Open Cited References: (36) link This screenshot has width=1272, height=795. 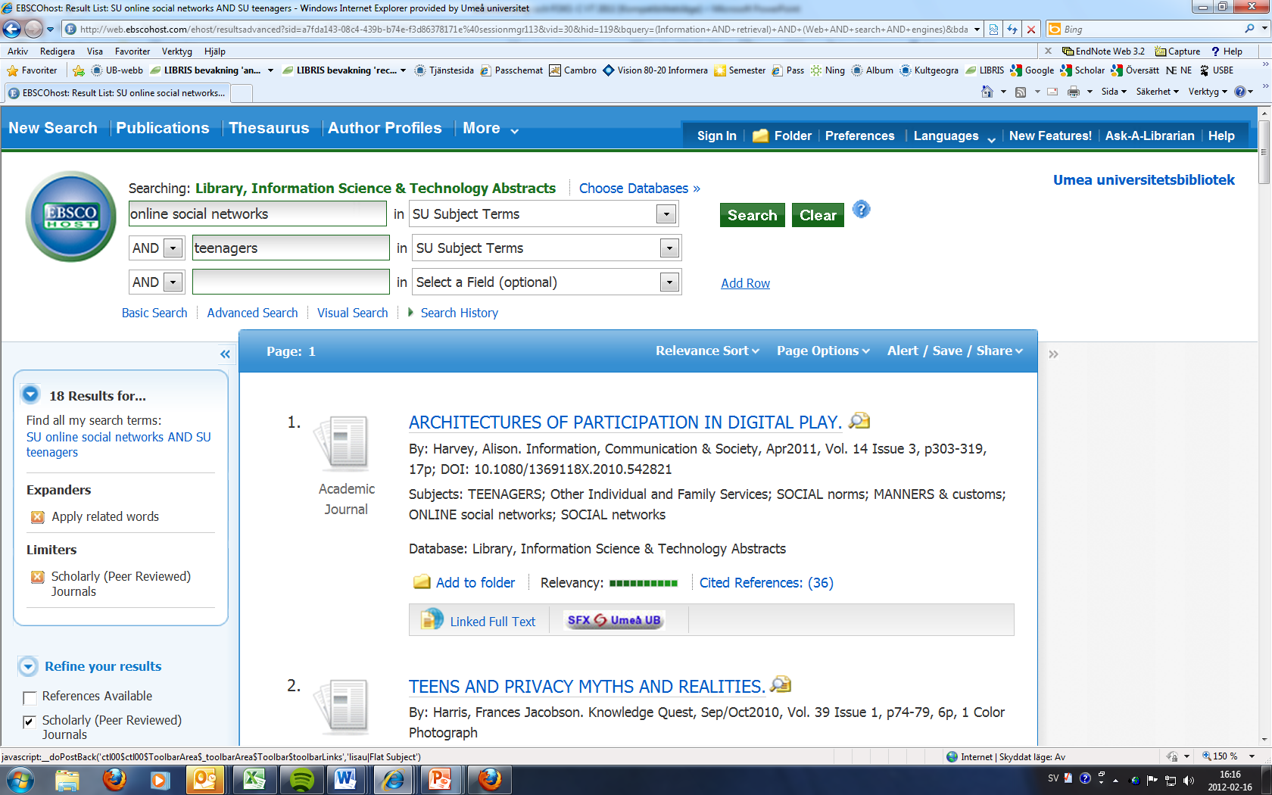coord(766,582)
